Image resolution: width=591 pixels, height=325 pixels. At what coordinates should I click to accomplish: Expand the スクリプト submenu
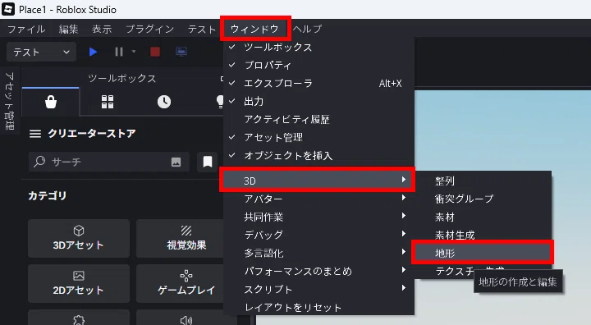[x=318, y=289]
